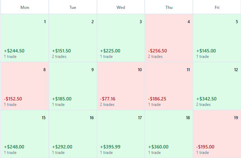
Task: Click day 12 showing +$342.50 profit
Action: [217, 86]
